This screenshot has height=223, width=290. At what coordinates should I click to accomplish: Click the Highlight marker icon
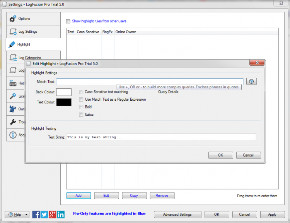(12, 44)
